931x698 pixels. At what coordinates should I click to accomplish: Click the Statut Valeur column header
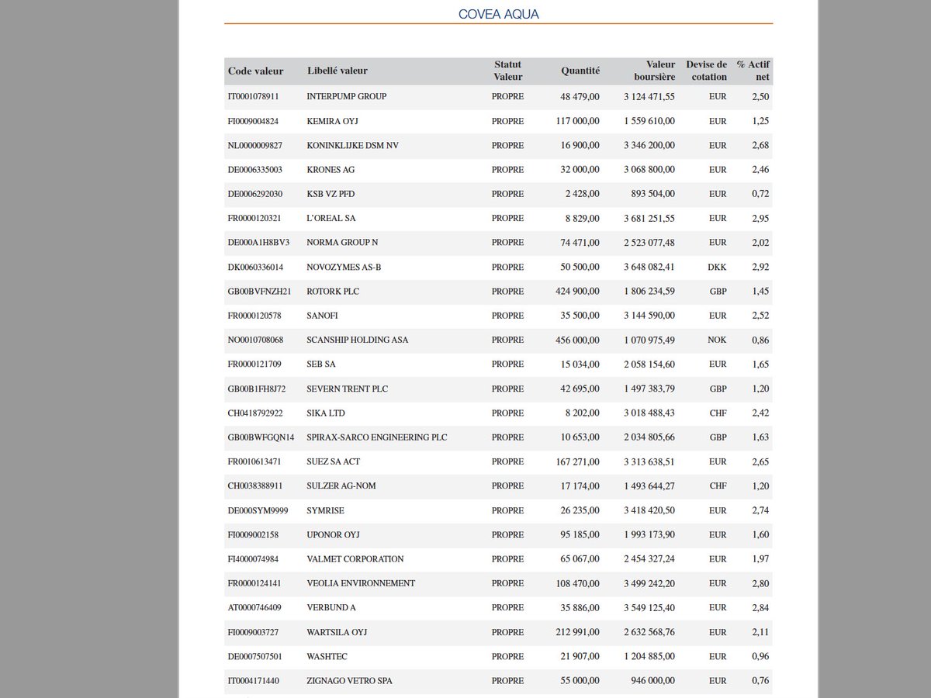(x=508, y=71)
